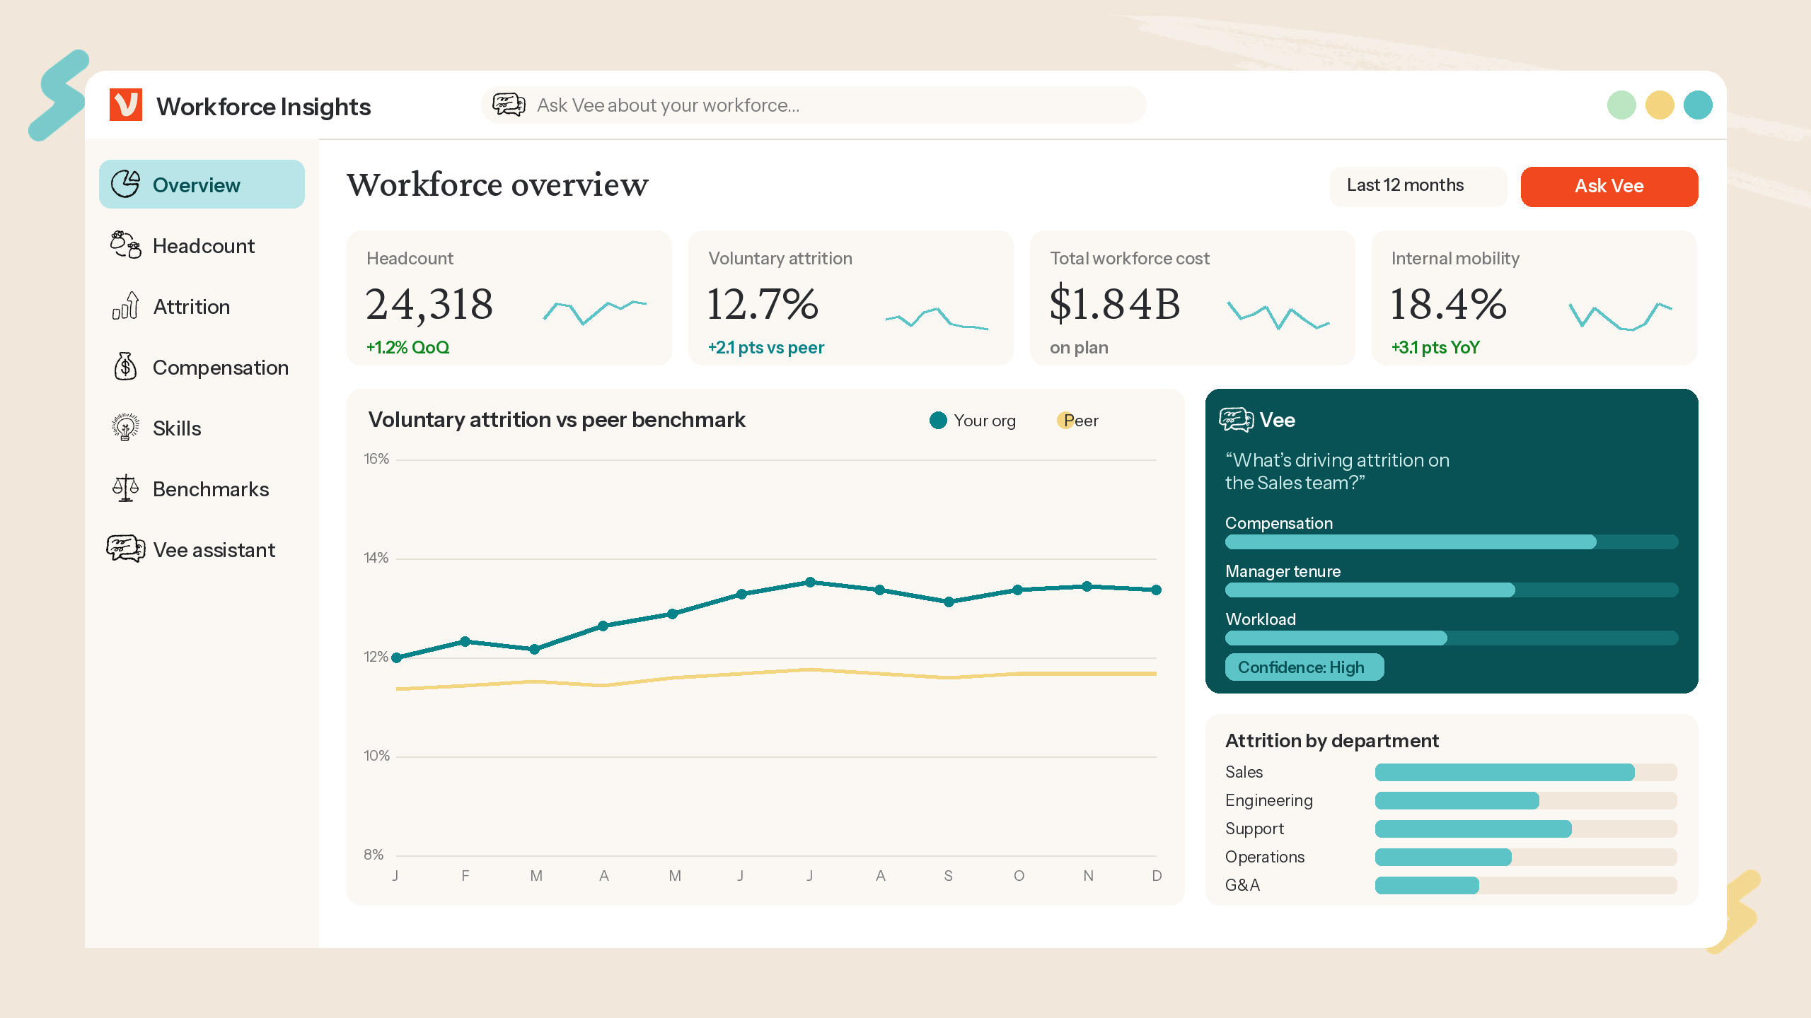Click the yellow circle window dot
Screen dimensions: 1811x1018
tap(1660, 105)
